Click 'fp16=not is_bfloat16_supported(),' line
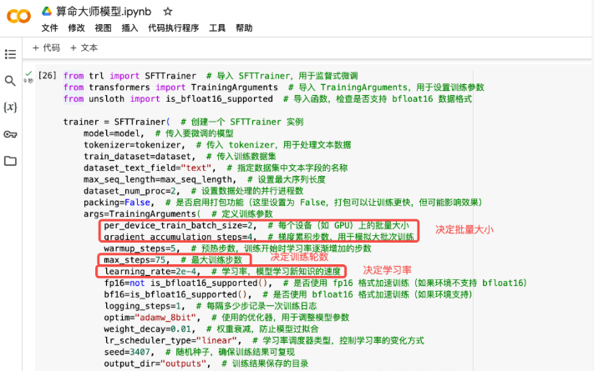The height and width of the screenshot is (371, 594). [x=188, y=283]
